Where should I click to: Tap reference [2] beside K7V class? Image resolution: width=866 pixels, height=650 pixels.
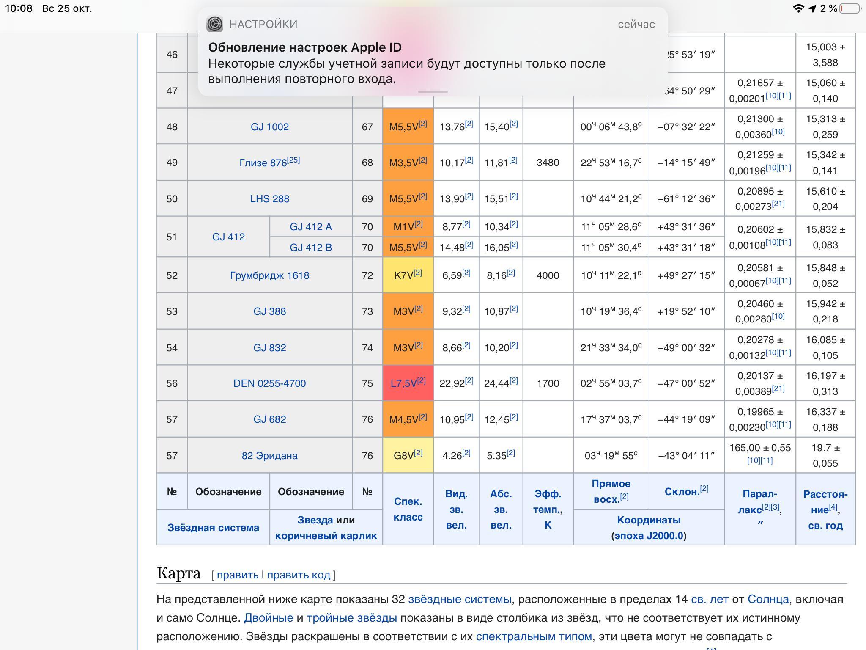pyautogui.click(x=418, y=273)
